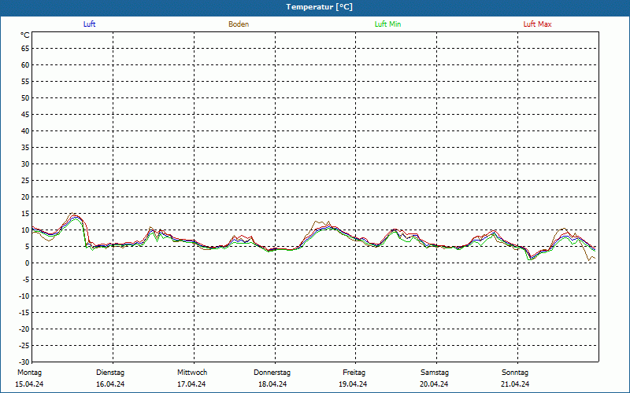630x393 pixels.
Task: Click the brown Boden legend label
Action: (239, 24)
